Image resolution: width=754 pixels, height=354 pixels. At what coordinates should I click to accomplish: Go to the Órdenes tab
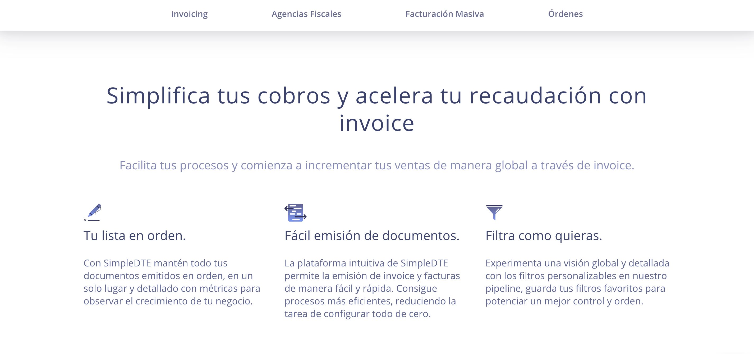point(565,14)
